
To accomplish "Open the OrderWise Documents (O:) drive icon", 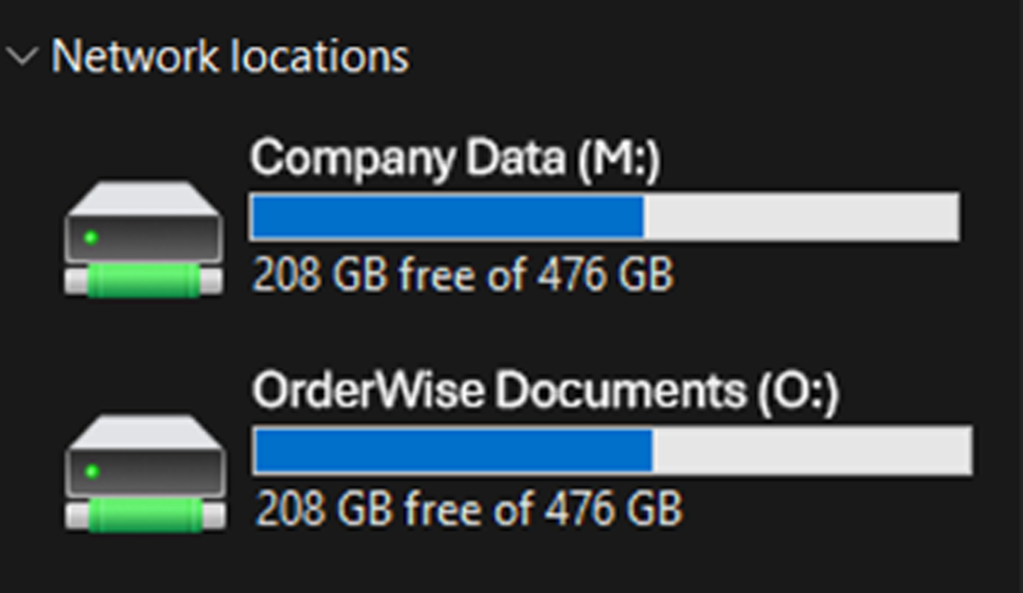I will [145, 472].
